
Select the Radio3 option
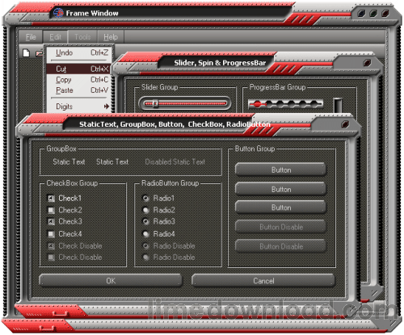coord(145,221)
